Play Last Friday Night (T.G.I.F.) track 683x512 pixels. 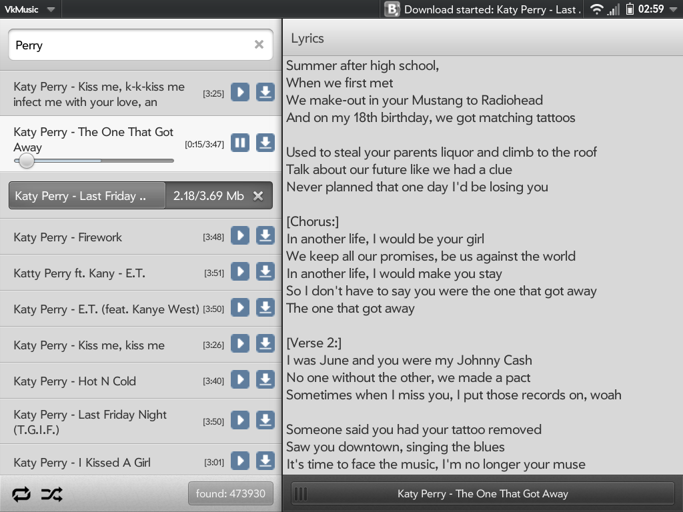point(240,421)
